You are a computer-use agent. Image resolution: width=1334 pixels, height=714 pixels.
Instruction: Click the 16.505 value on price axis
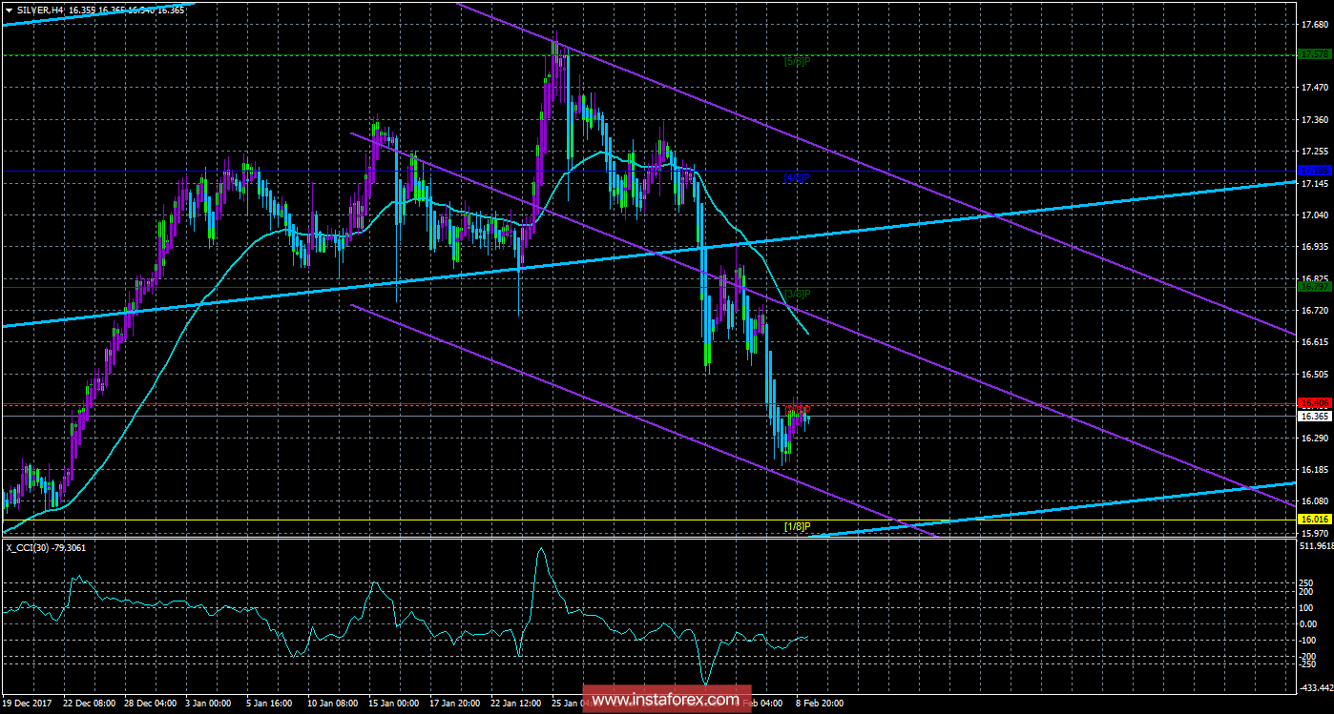point(1314,375)
